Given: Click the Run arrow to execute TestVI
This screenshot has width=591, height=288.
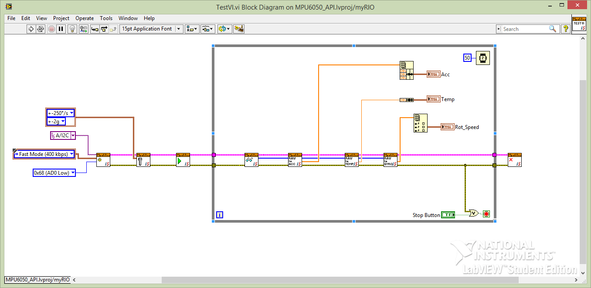Looking at the screenshot, I should coord(31,29).
